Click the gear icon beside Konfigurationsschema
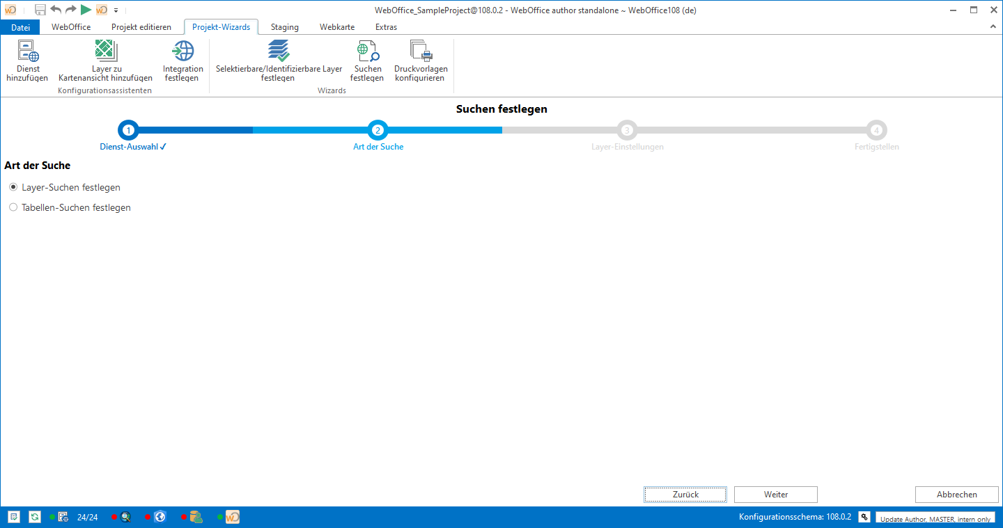Image resolution: width=1003 pixels, height=528 pixels. pyautogui.click(x=864, y=517)
